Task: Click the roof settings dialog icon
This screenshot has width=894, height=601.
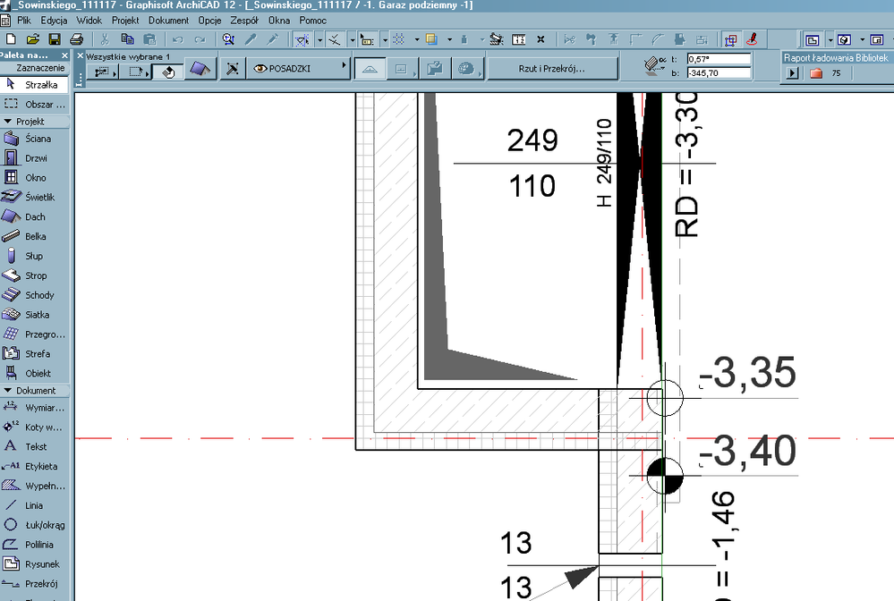Action: click(200, 69)
